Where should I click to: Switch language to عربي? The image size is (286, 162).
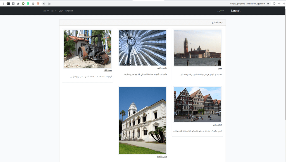tap(61, 11)
